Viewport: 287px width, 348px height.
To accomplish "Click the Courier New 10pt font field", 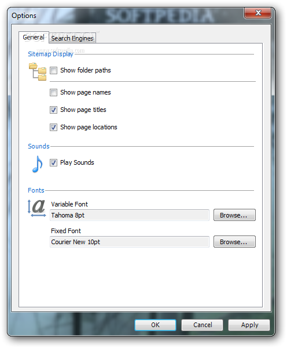I will [130, 242].
